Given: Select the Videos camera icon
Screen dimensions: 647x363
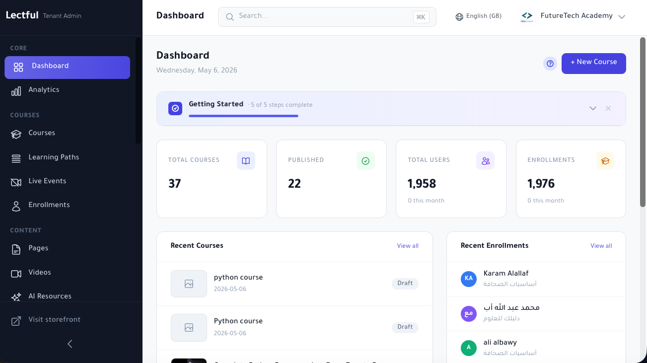Looking at the screenshot, I should point(16,274).
